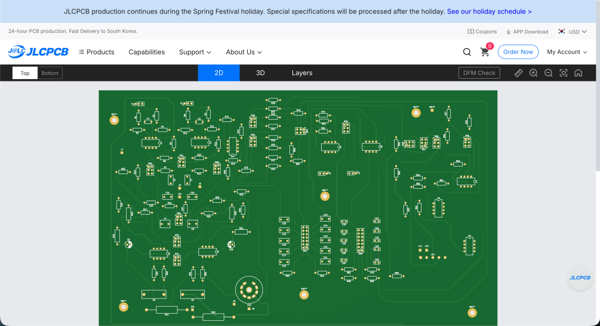The height and width of the screenshot is (326, 600).
Task: Zoom out of the PCB view
Action: pyautogui.click(x=548, y=73)
